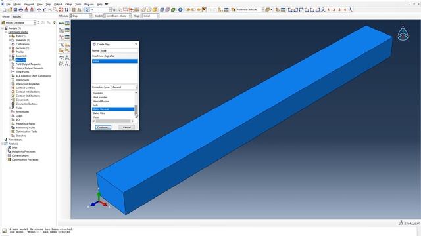
Task: Click the message area icon at bottom left
Action: pyautogui.click(x=5, y=231)
